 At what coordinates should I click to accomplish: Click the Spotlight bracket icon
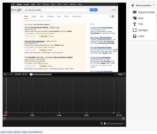click(134, 30)
